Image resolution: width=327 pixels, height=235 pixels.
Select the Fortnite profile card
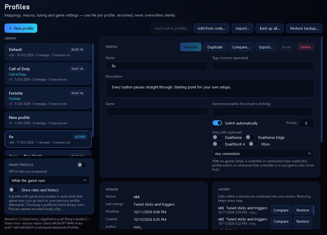tap(48, 98)
